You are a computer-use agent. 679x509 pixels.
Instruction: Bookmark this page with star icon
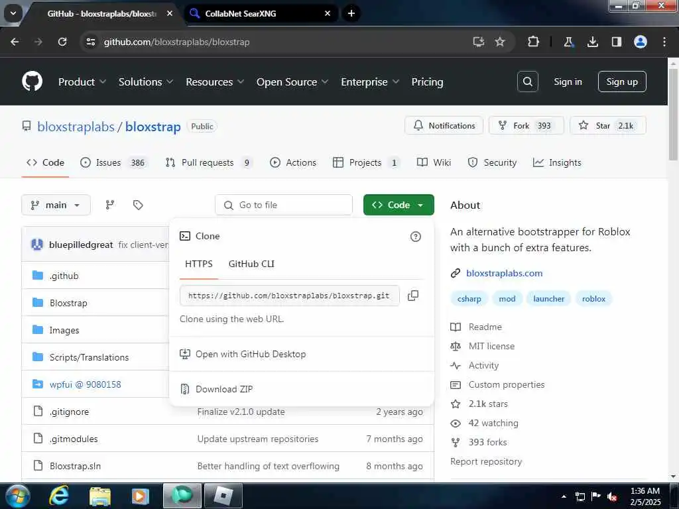[500, 42]
